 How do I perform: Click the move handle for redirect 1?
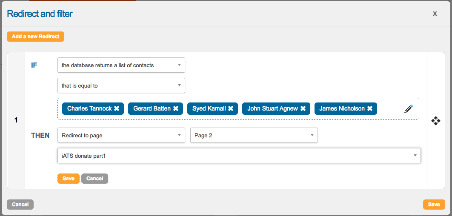pos(436,121)
